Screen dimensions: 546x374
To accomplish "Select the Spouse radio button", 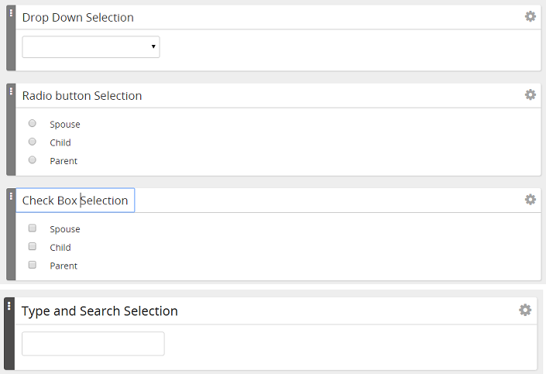I will pos(32,123).
